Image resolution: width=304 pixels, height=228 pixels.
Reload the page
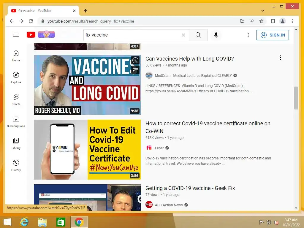[31, 21]
